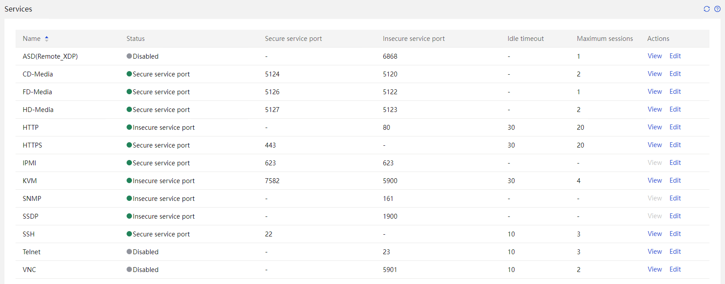View the SSH service details
The image size is (725, 284).
[x=654, y=234]
